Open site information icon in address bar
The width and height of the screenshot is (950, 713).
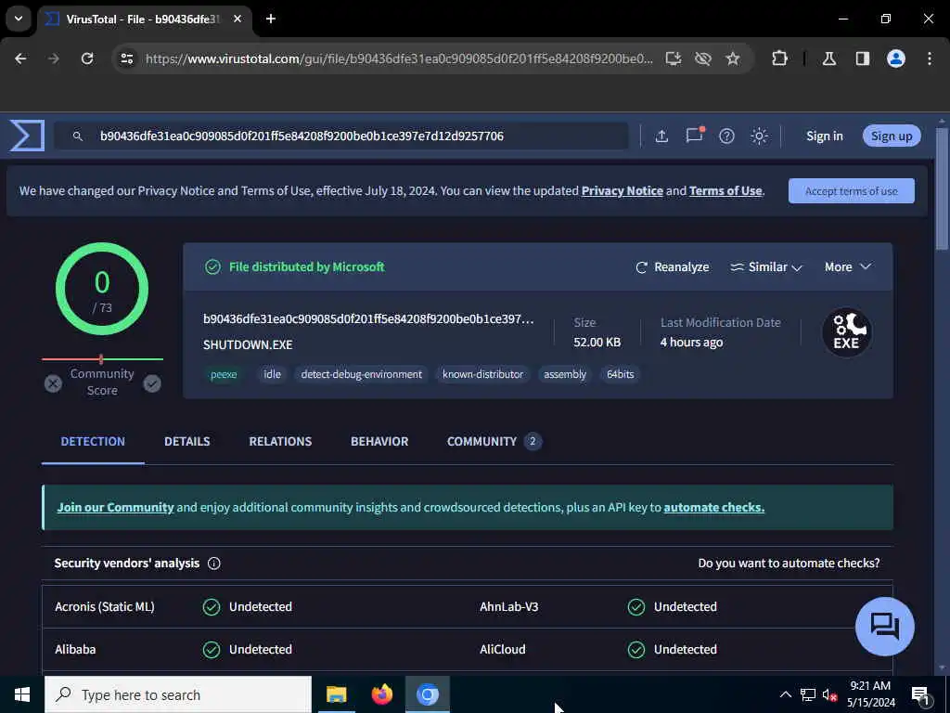click(126, 58)
